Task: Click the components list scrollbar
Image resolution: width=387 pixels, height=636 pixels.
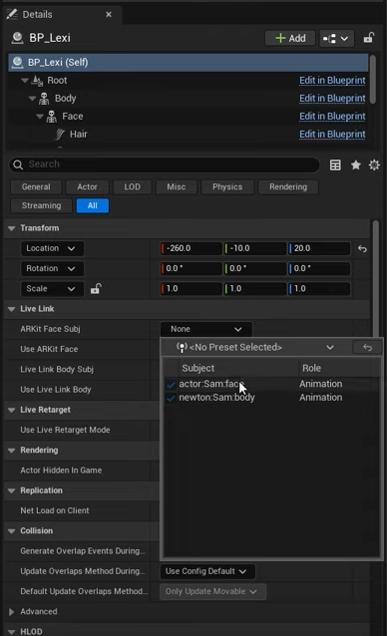Action: pos(372,80)
